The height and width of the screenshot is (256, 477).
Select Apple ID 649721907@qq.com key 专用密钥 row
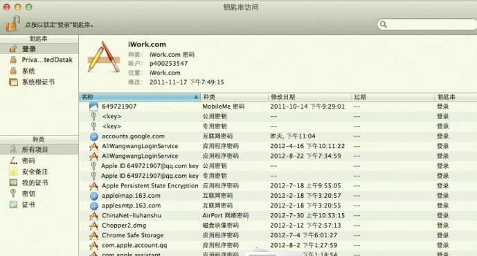pyautogui.click(x=278, y=176)
